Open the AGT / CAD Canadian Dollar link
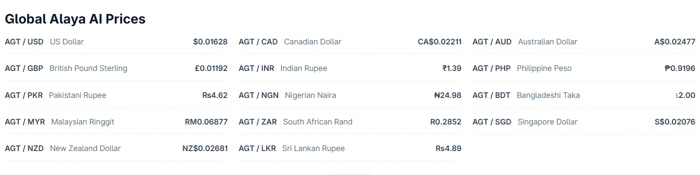The image size is (700, 175). [350, 42]
